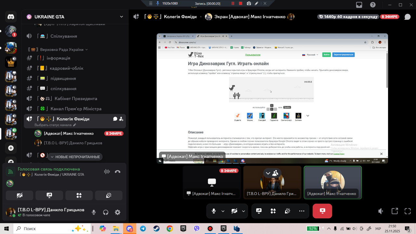This screenshot has width=416, height=234.
Task: Share screen button in call controls
Action: [259, 211]
